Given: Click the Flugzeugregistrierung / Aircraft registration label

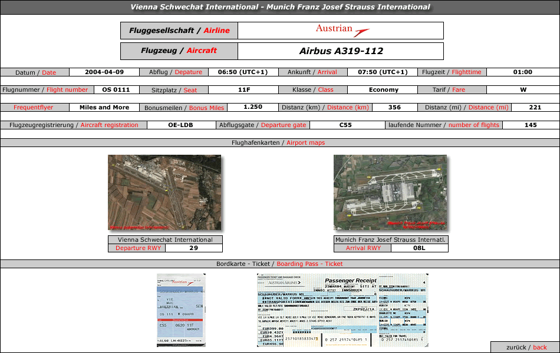Looking at the screenshot, I should [74, 125].
